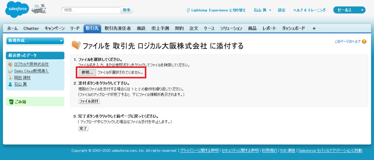The width and height of the screenshot is (374, 160).
Task: Go to the 商品 tab
Action: coord(252,28)
